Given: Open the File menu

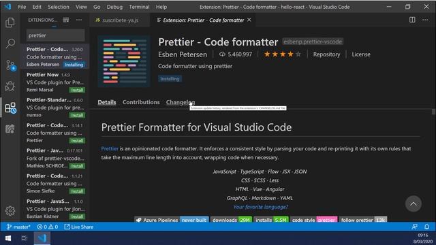Looking at the screenshot, I should pos(22,7).
